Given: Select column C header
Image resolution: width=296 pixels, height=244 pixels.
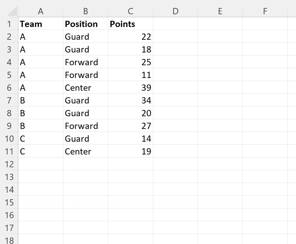Looking at the screenshot, I should pyautogui.click(x=130, y=11).
